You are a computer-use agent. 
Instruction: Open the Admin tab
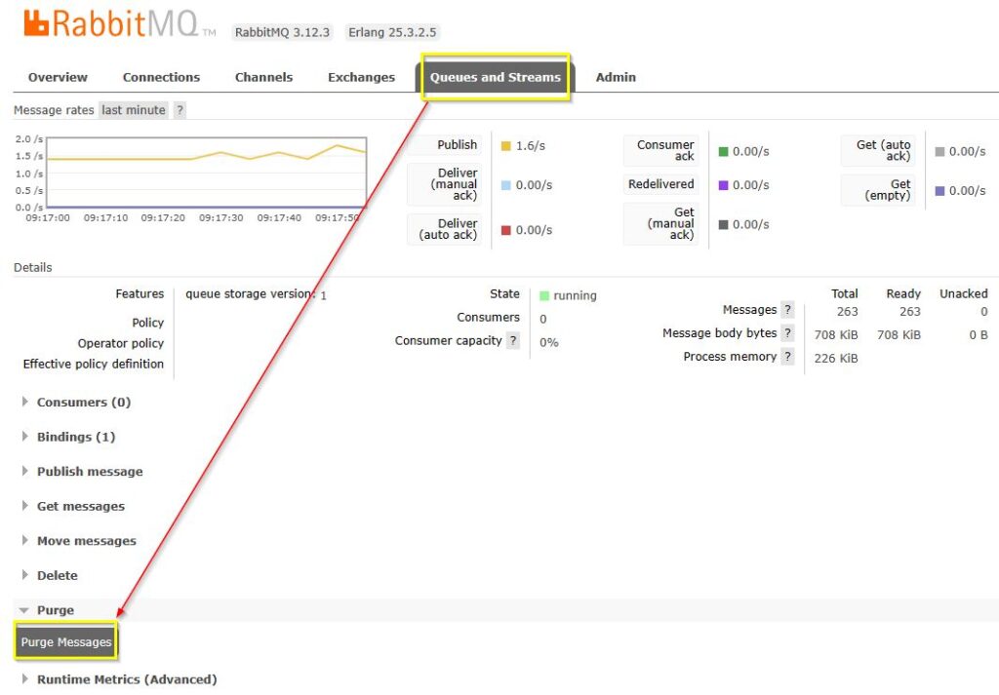616,77
